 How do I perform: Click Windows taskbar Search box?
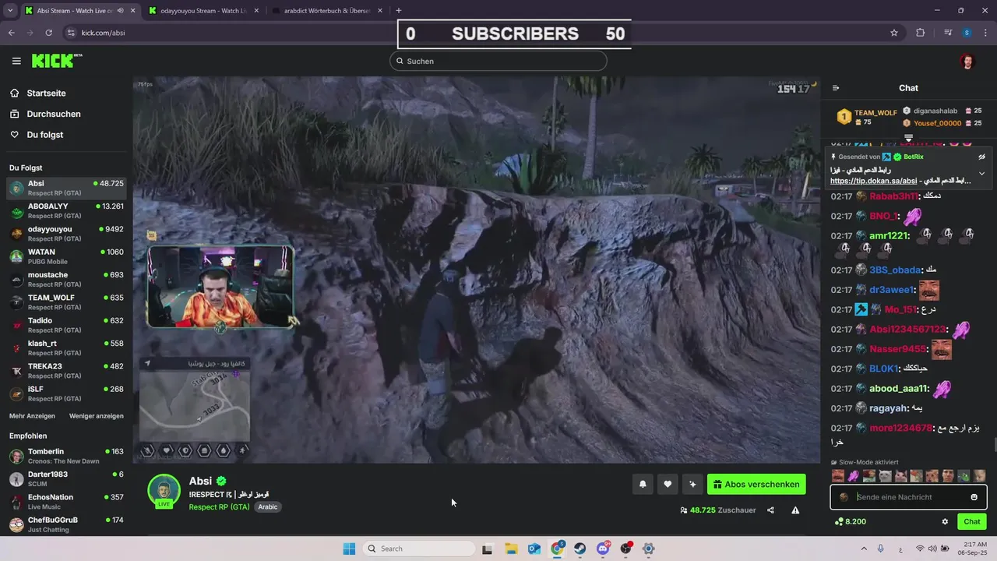(420, 549)
